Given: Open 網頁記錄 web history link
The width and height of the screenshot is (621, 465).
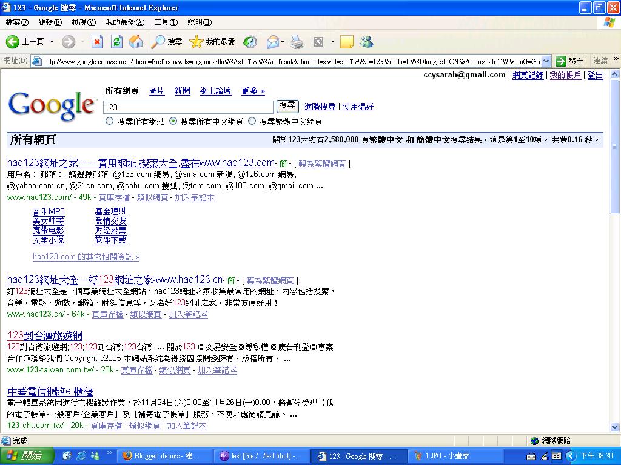Looking at the screenshot, I should [x=528, y=75].
